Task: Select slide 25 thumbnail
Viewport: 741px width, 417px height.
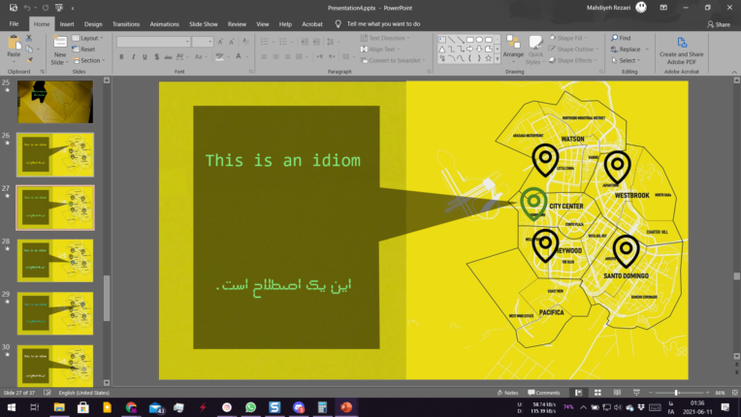Action: click(55, 102)
